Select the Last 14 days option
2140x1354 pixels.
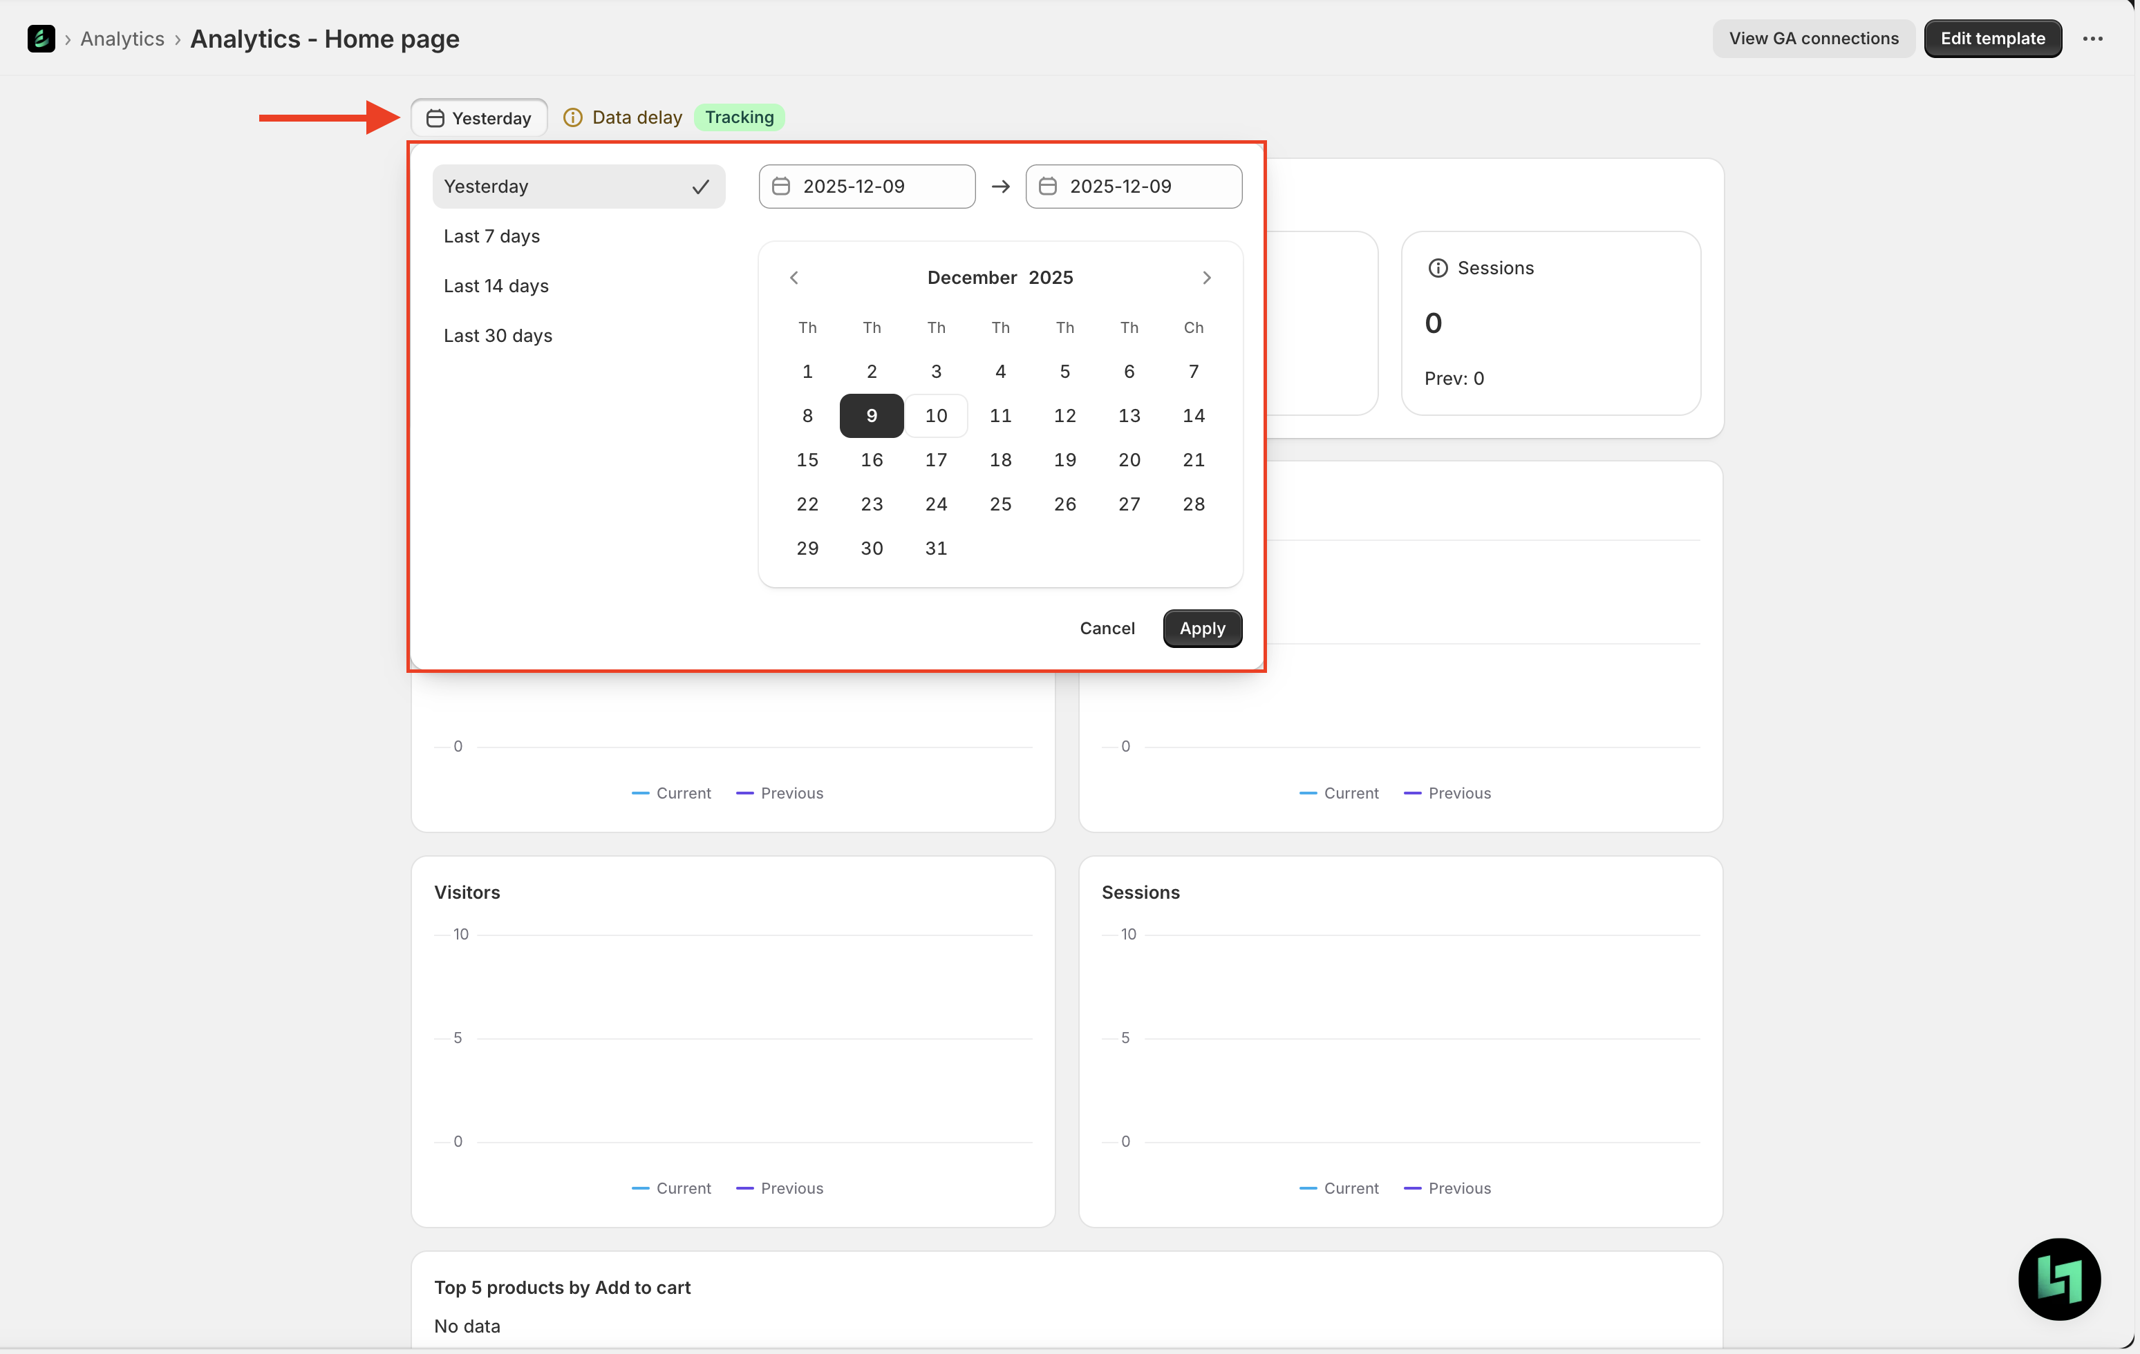pos(496,286)
